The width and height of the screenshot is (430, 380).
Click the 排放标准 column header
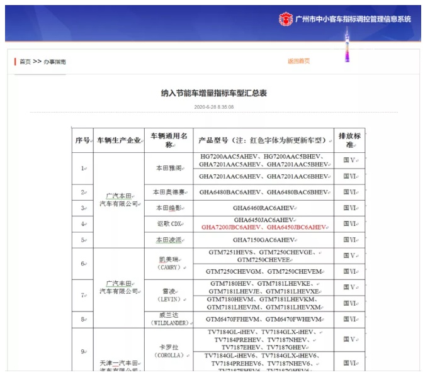[349, 140]
